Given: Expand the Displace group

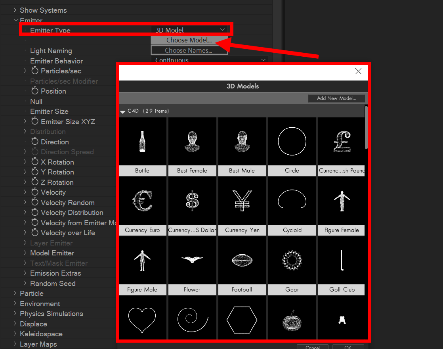Looking at the screenshot, I should point(15,324).
